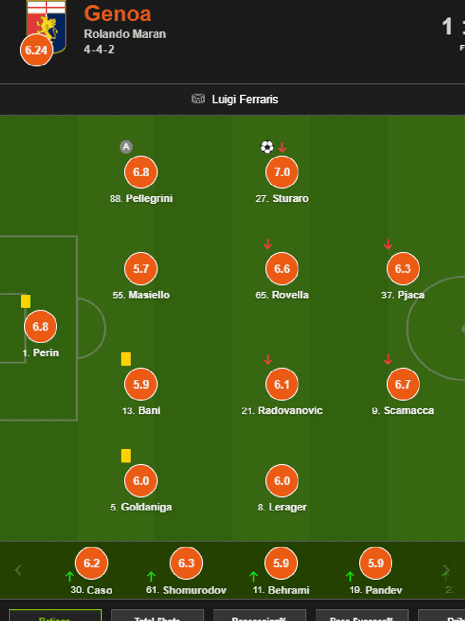Select Scamacca's 6.7 rating circle
Viewport: 465px width, 621px height.
(x=403, y=384)
